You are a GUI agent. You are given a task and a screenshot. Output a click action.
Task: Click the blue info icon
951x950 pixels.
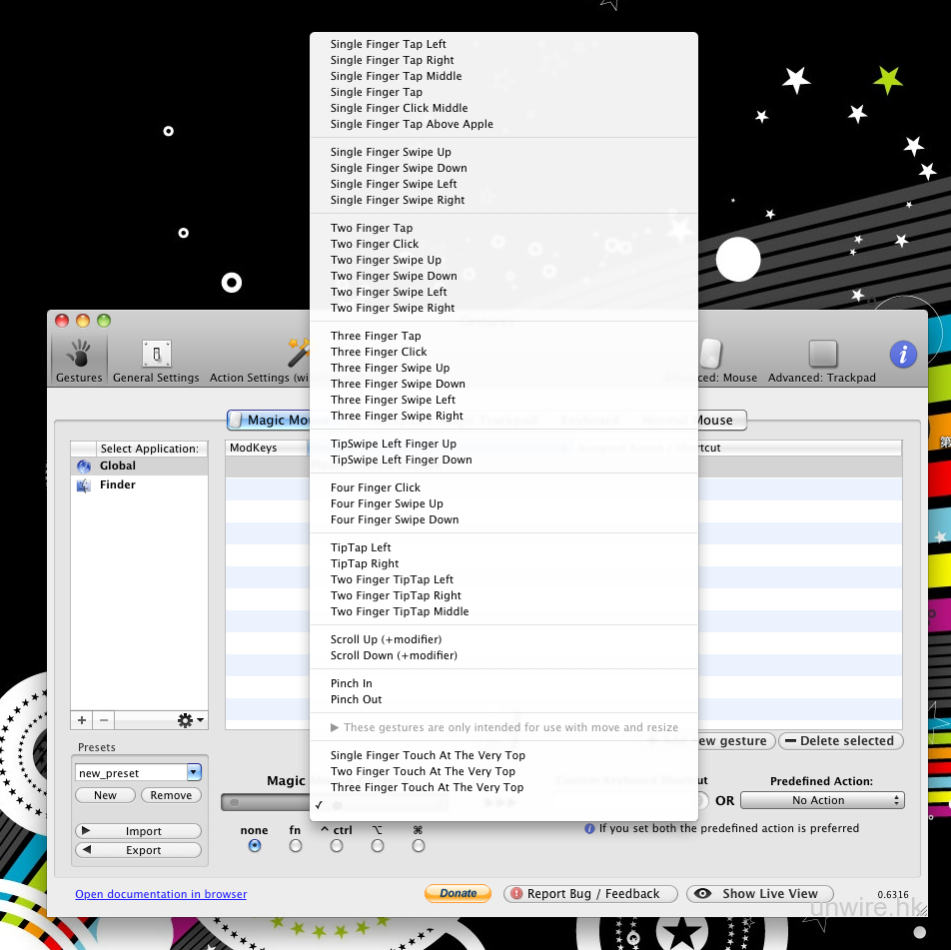[903, 354]
